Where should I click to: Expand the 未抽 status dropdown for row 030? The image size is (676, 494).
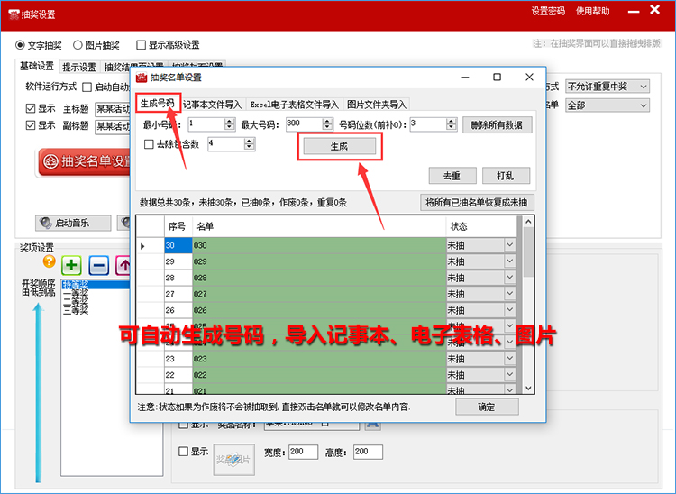click(510, 245)
